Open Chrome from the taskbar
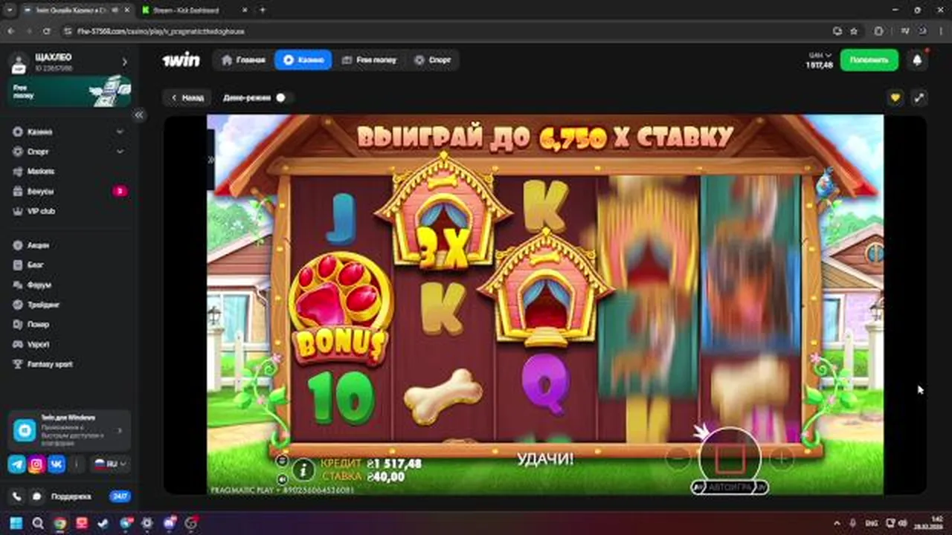The width and height of the screenshot is (952, 535). pos(59,523)
